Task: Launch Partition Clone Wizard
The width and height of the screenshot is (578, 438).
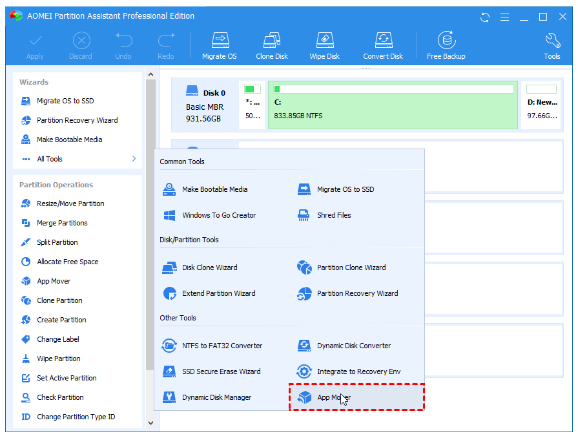Action: tap(342, 267)
